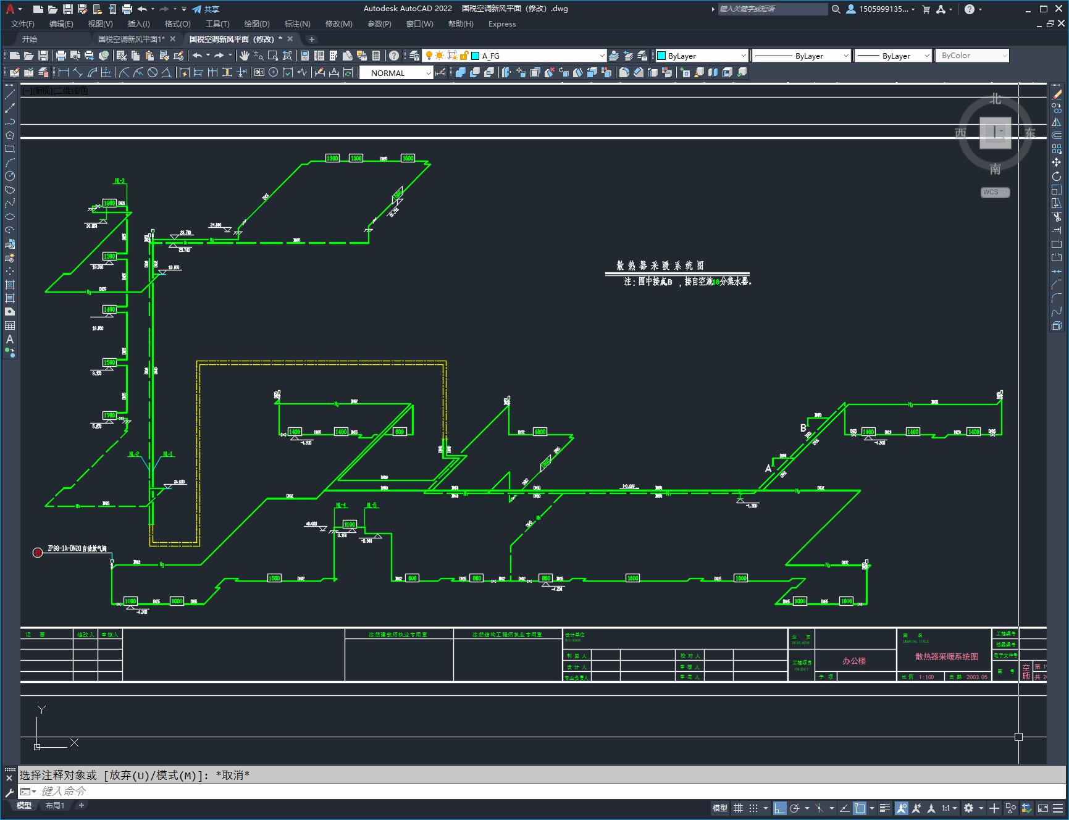Select the Ellipse draw tool
The height and width of the screenshot is (820, 1069).
point(10,217)
